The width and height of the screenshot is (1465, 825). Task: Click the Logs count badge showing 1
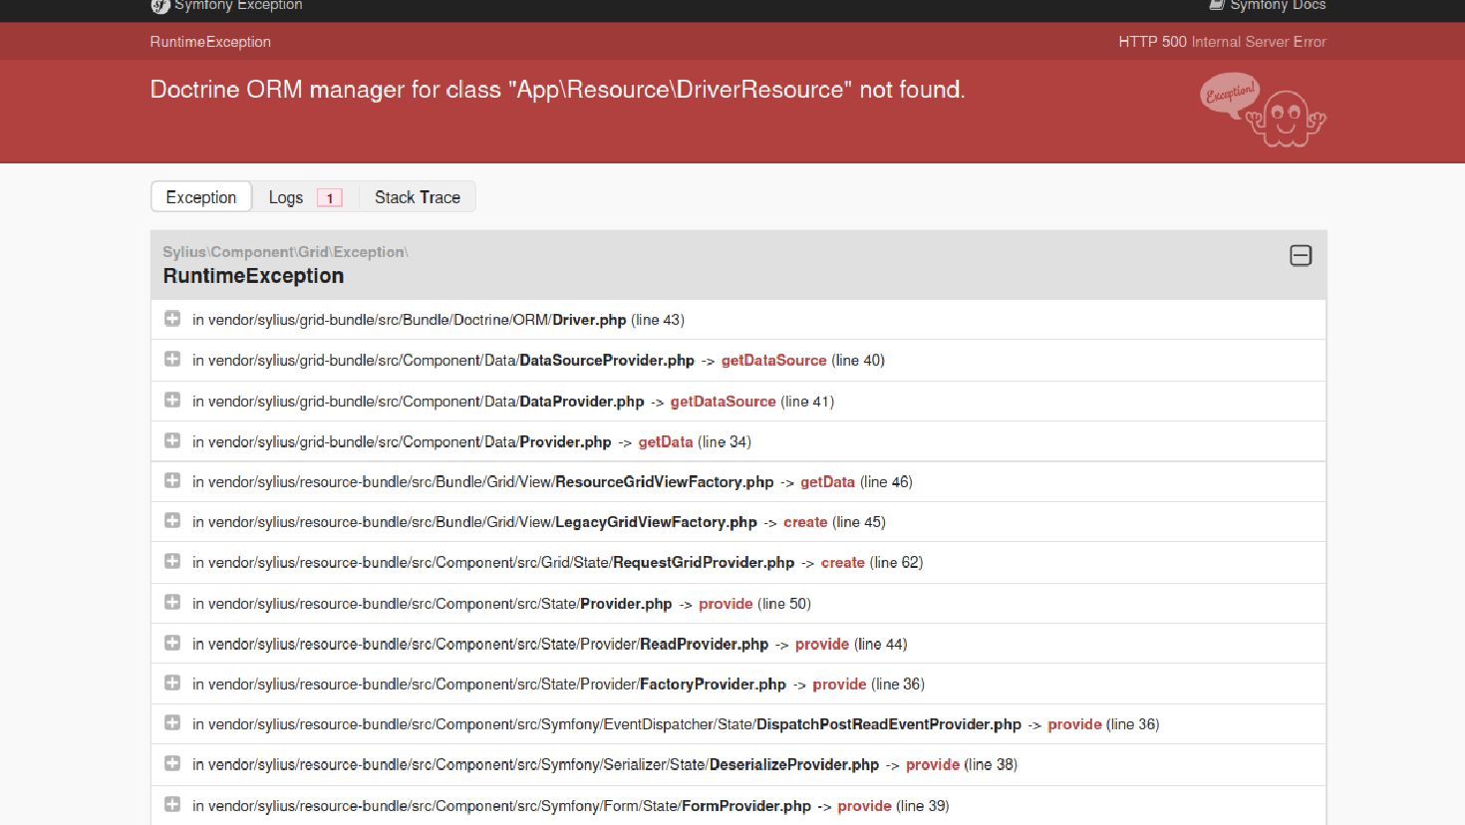click(x=330, y=198)
